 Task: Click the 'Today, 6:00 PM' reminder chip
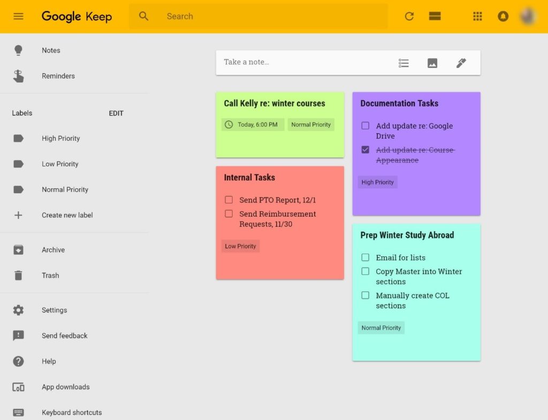[253, 125]
